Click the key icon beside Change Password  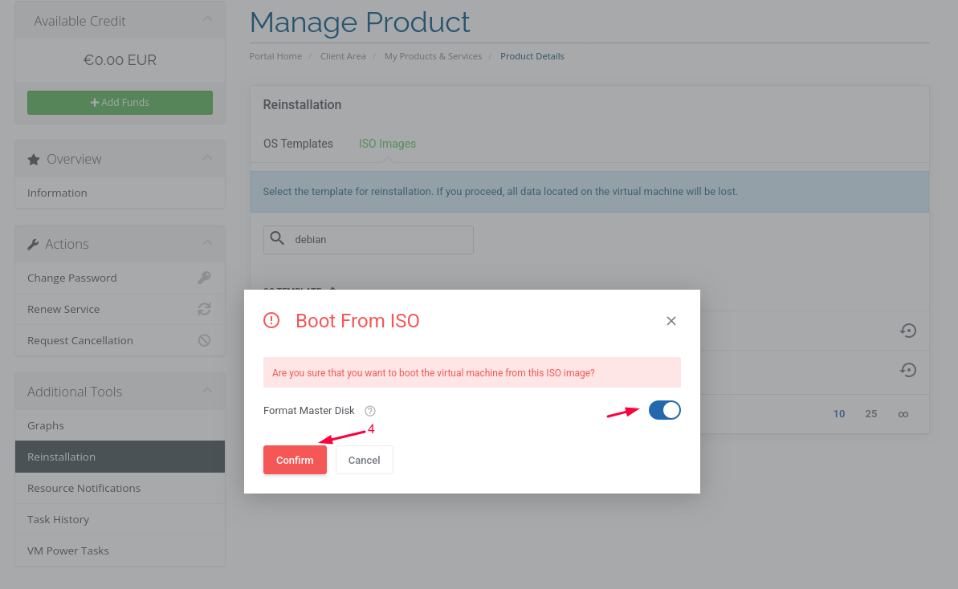click(x=204, y=278)
